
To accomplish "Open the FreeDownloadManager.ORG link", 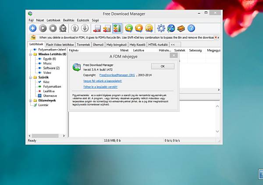I will pos(117,75).
